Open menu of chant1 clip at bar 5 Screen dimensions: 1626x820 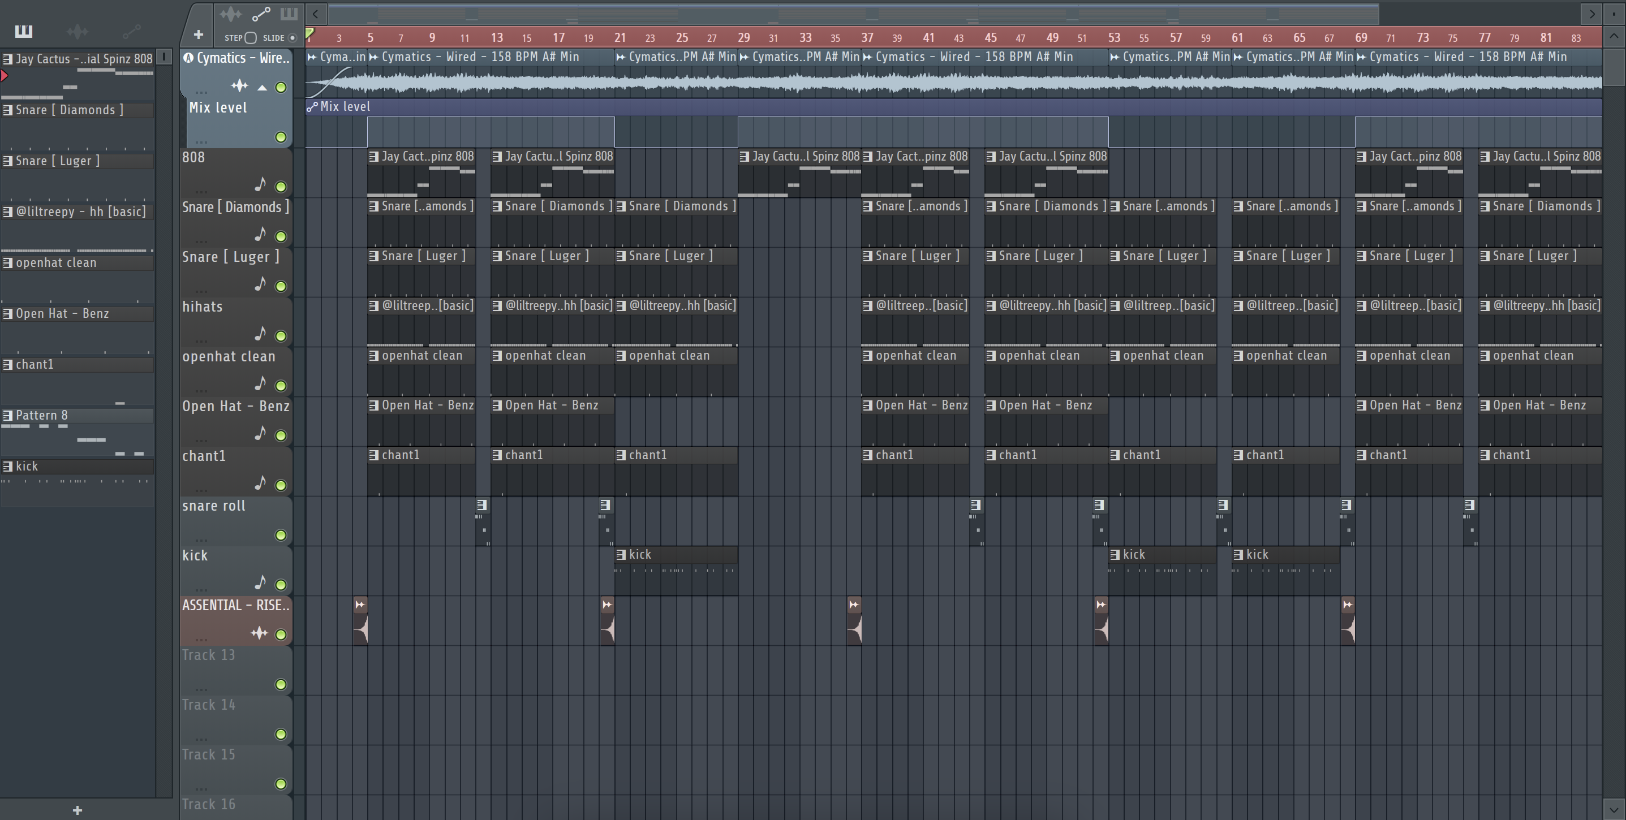click(x=373, y=455)
